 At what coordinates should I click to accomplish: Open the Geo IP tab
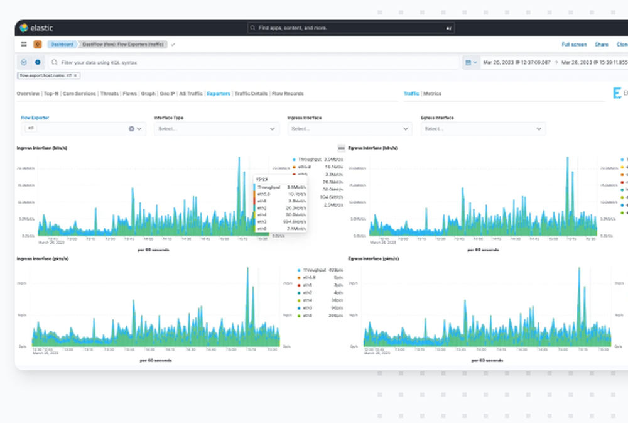[168, 94]
